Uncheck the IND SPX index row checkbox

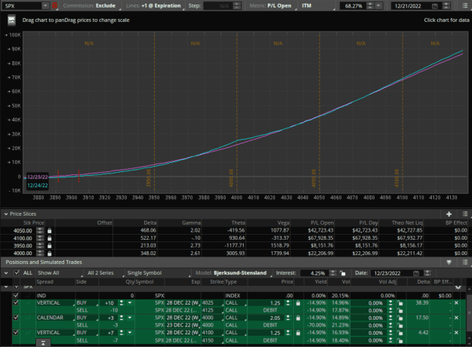pos(16,296)
